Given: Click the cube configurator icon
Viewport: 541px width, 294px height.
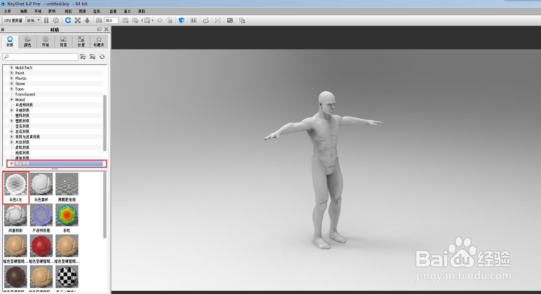Looking at the screenshot, I should [242, 20].
